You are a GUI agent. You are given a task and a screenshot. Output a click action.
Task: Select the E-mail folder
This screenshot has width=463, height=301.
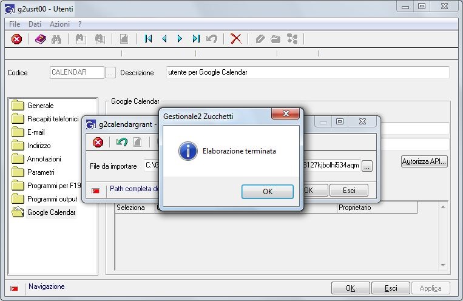tap(29, 132)
